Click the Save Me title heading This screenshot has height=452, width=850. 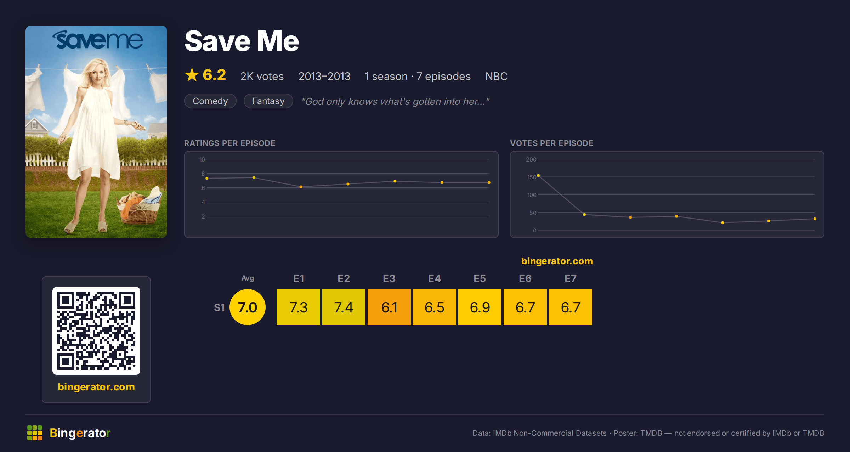[x=242, y=41]
